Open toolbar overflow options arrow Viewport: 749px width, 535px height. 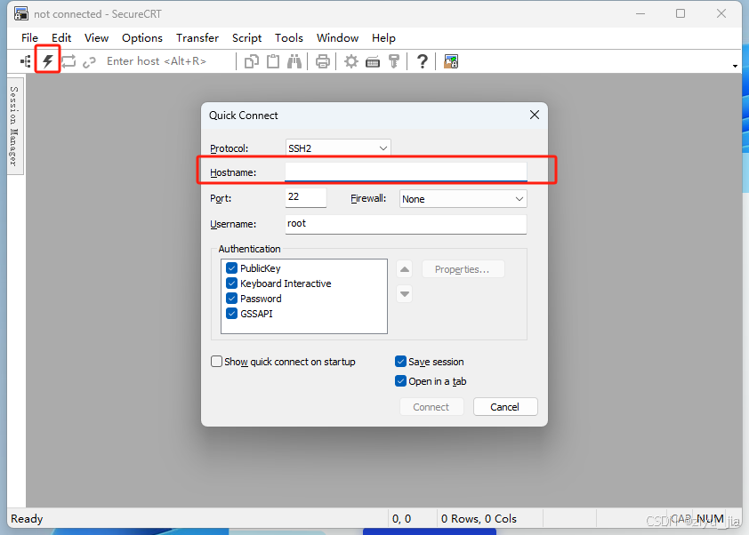(x=735, y=66)
